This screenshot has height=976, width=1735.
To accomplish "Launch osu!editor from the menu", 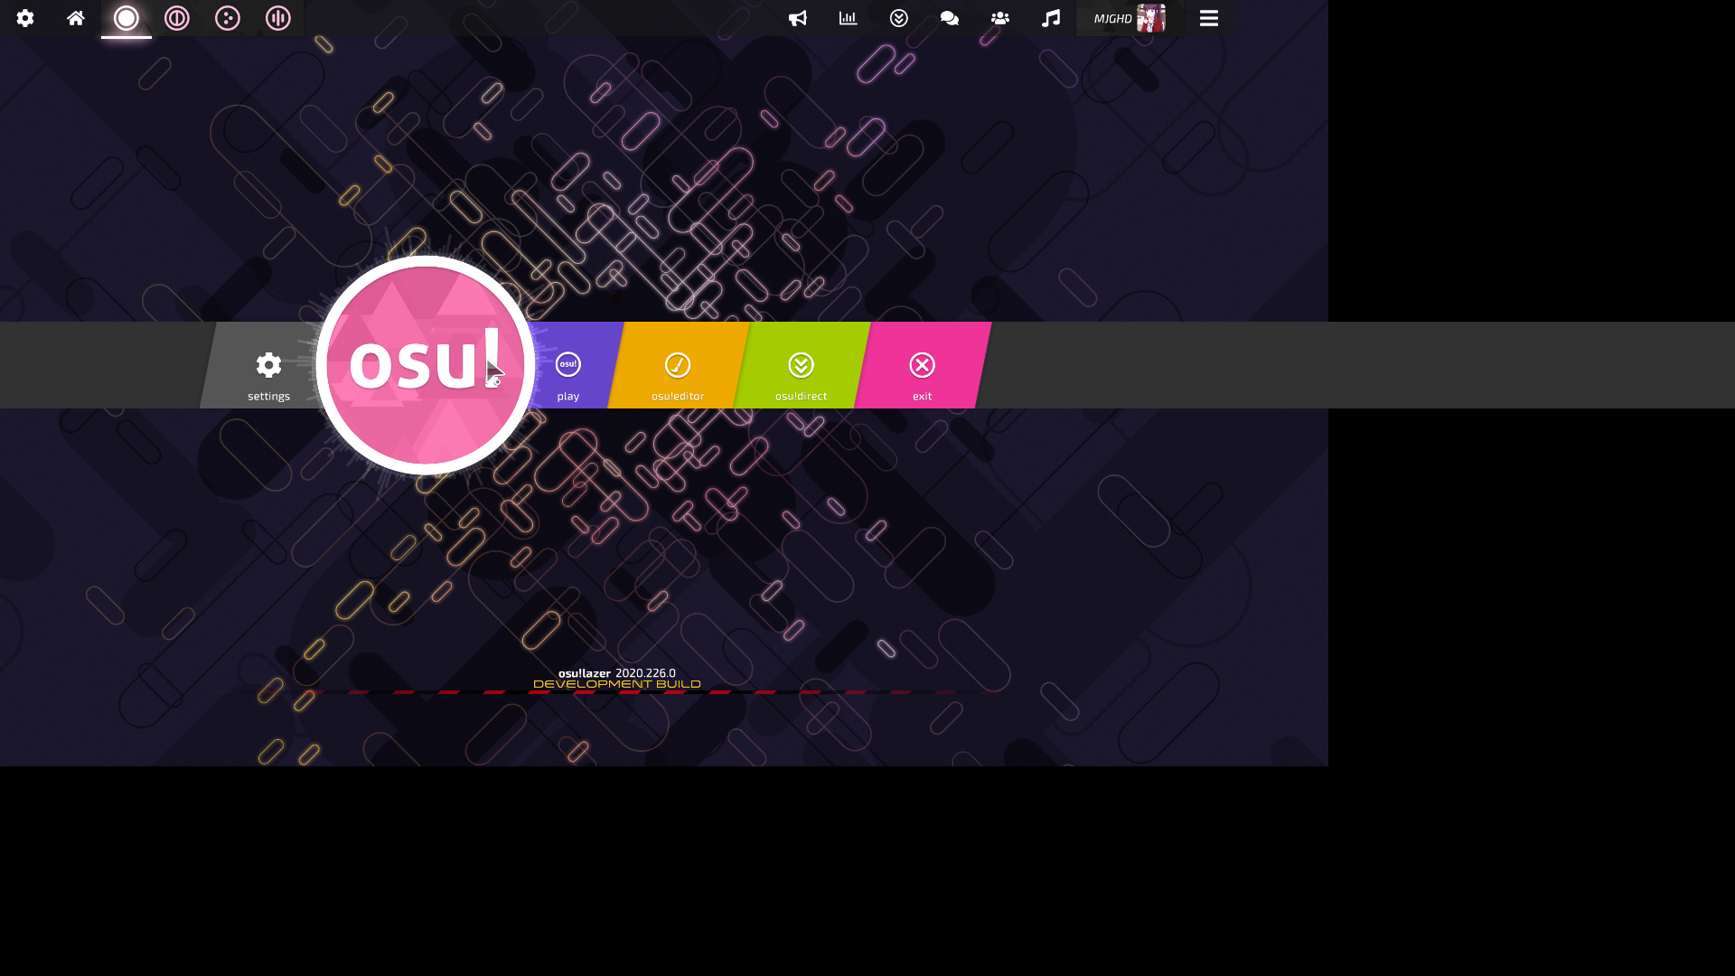I will tap(678, 371).
